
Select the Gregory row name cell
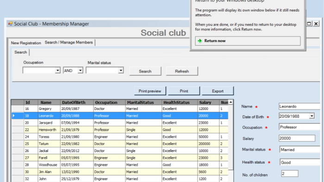[49, 109]
